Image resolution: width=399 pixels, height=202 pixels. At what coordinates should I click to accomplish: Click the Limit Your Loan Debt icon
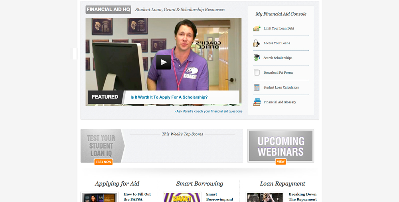coord(257,28)
